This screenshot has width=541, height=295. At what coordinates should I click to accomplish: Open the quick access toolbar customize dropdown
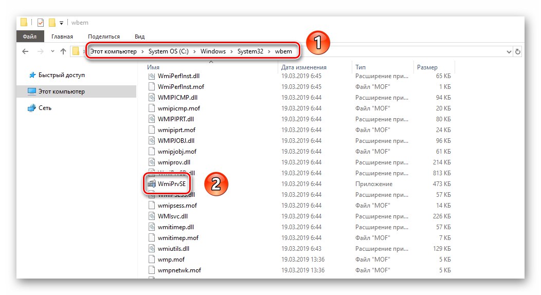click(x=61, y=23)
